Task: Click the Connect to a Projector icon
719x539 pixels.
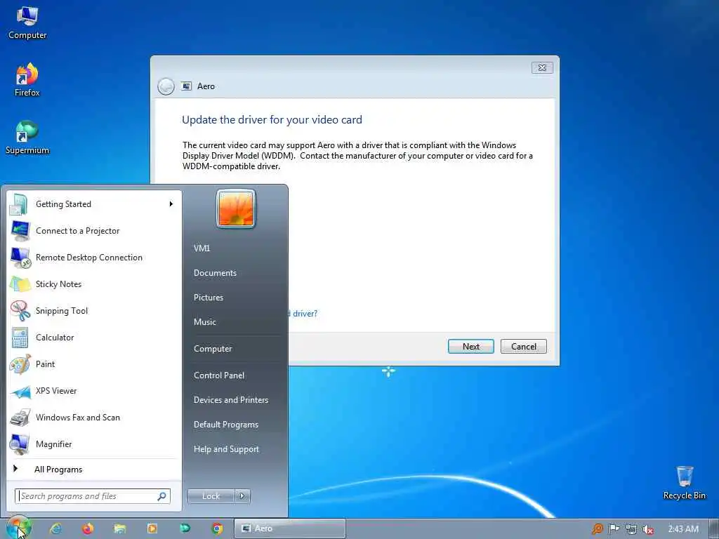Action: pyautogui.click(x=20, y=231)
